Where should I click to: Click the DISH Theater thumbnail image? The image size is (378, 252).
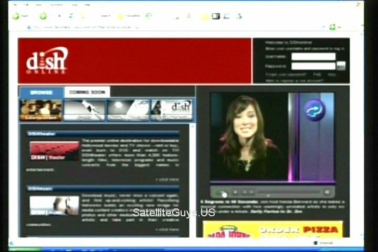(x=55, y=151)
